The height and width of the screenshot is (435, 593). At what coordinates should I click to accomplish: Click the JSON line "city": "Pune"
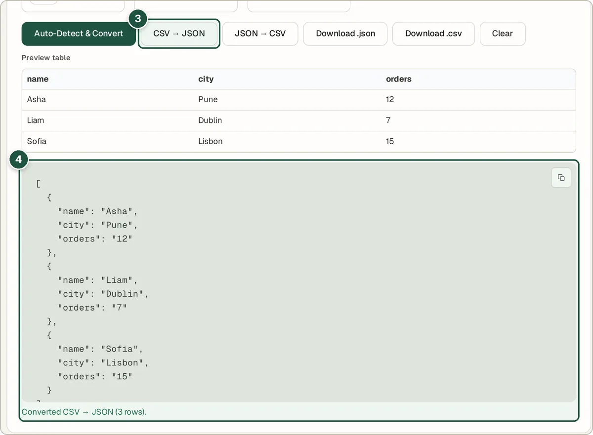click(98, 225)
